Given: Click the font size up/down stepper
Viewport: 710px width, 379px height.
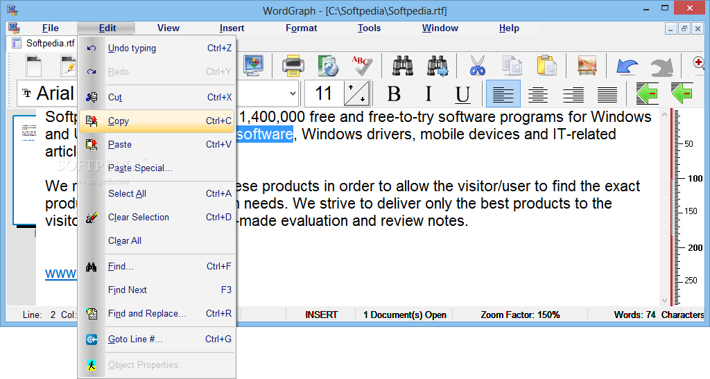Looking at the screenshot, I should tap(357, 94).
